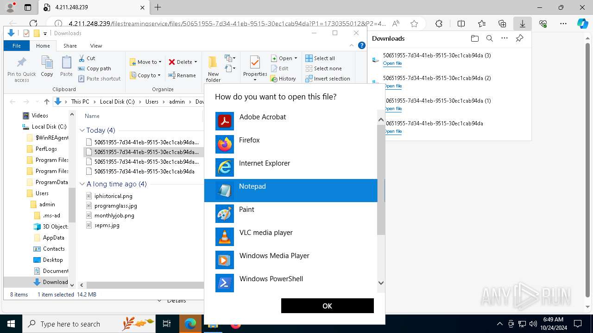Click the Name column header
Viewport: 593px width, 333px height.
(x=92, y=116)
